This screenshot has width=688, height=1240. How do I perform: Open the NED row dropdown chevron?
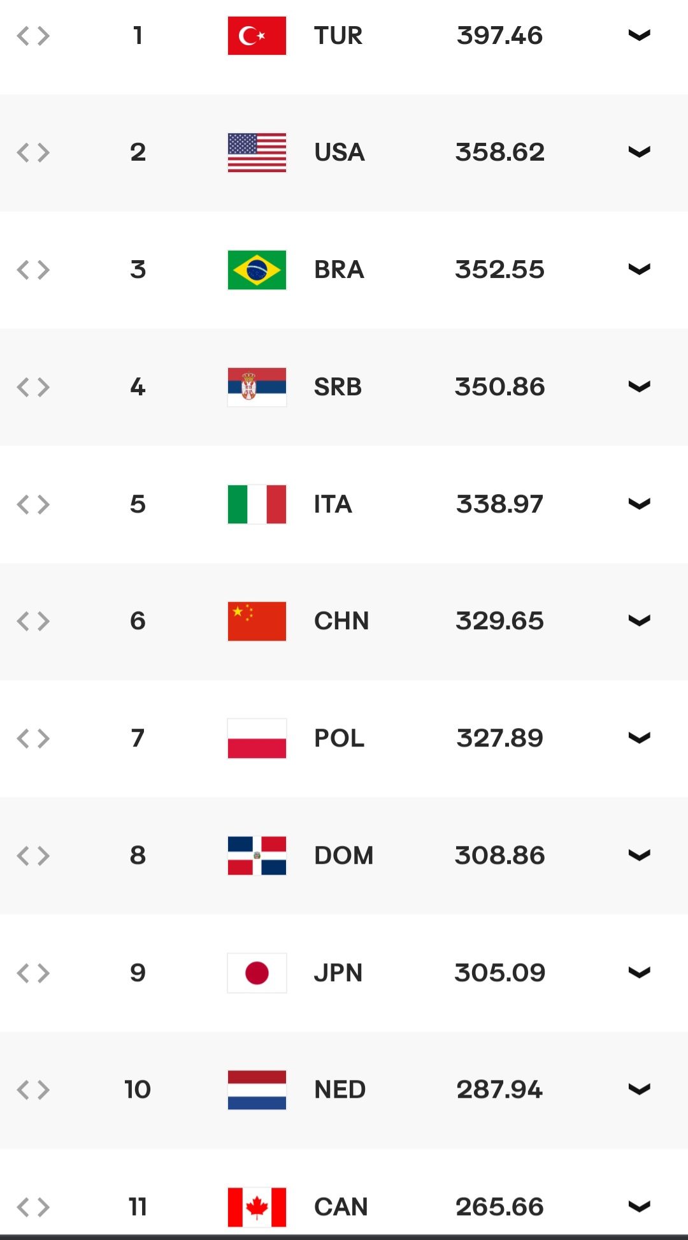coord(639,1089)
